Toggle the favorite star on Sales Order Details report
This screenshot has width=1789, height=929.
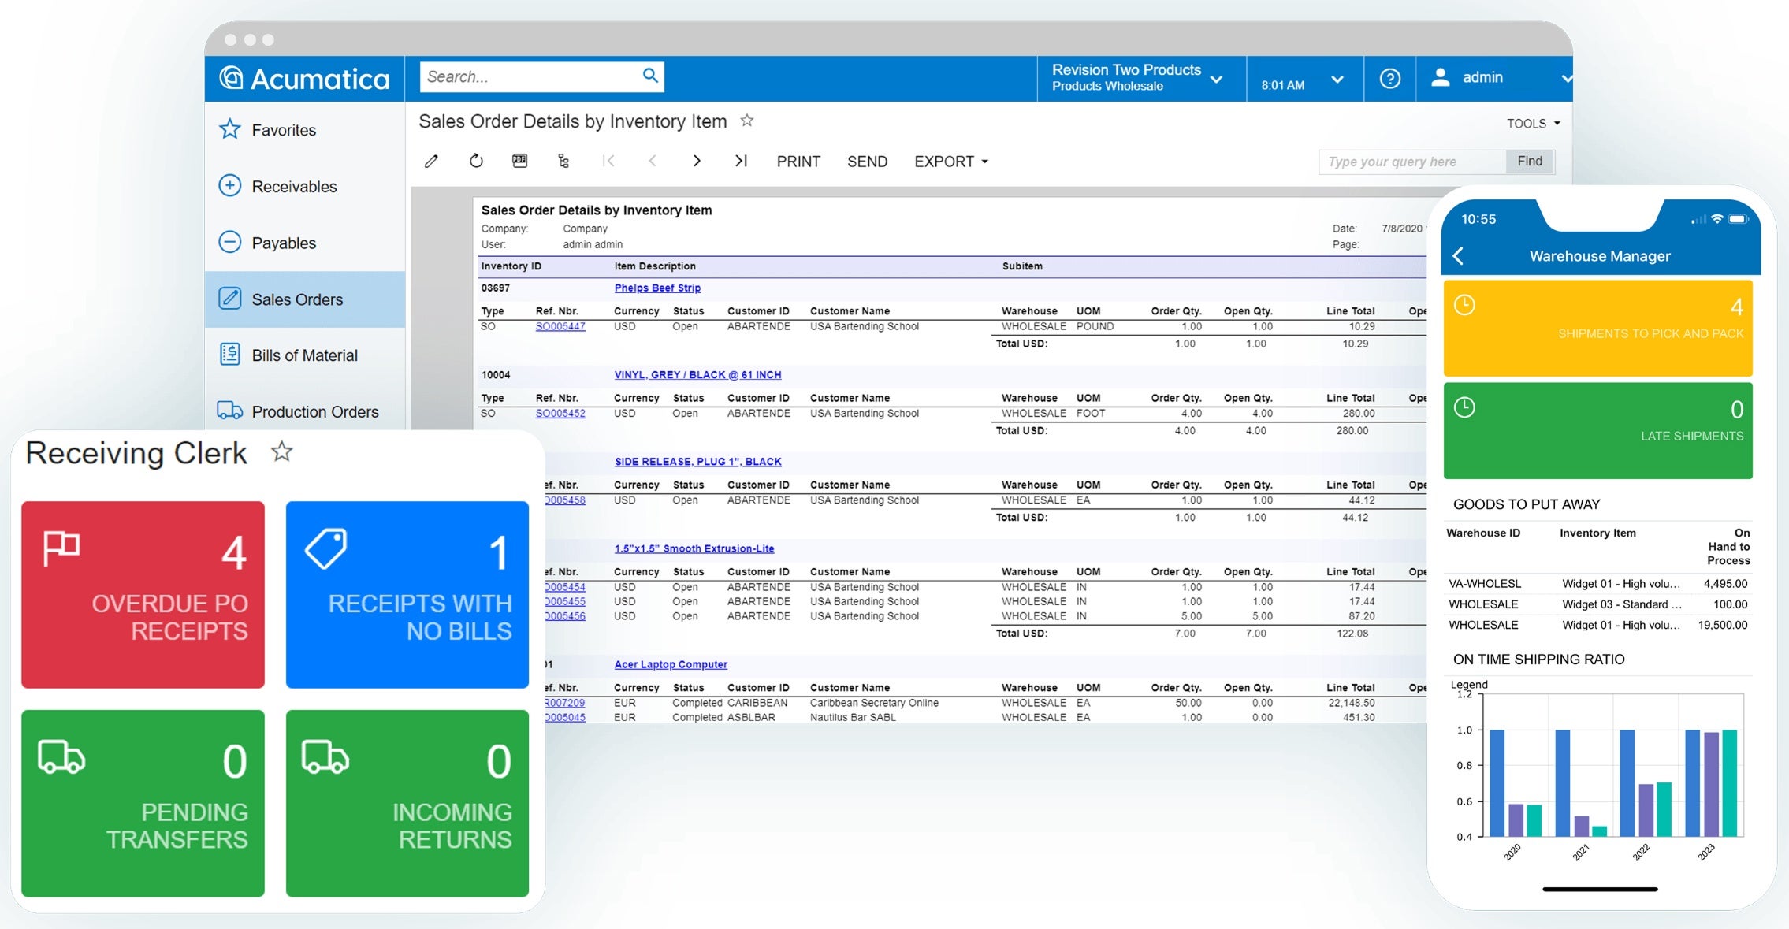click(746, 120)
